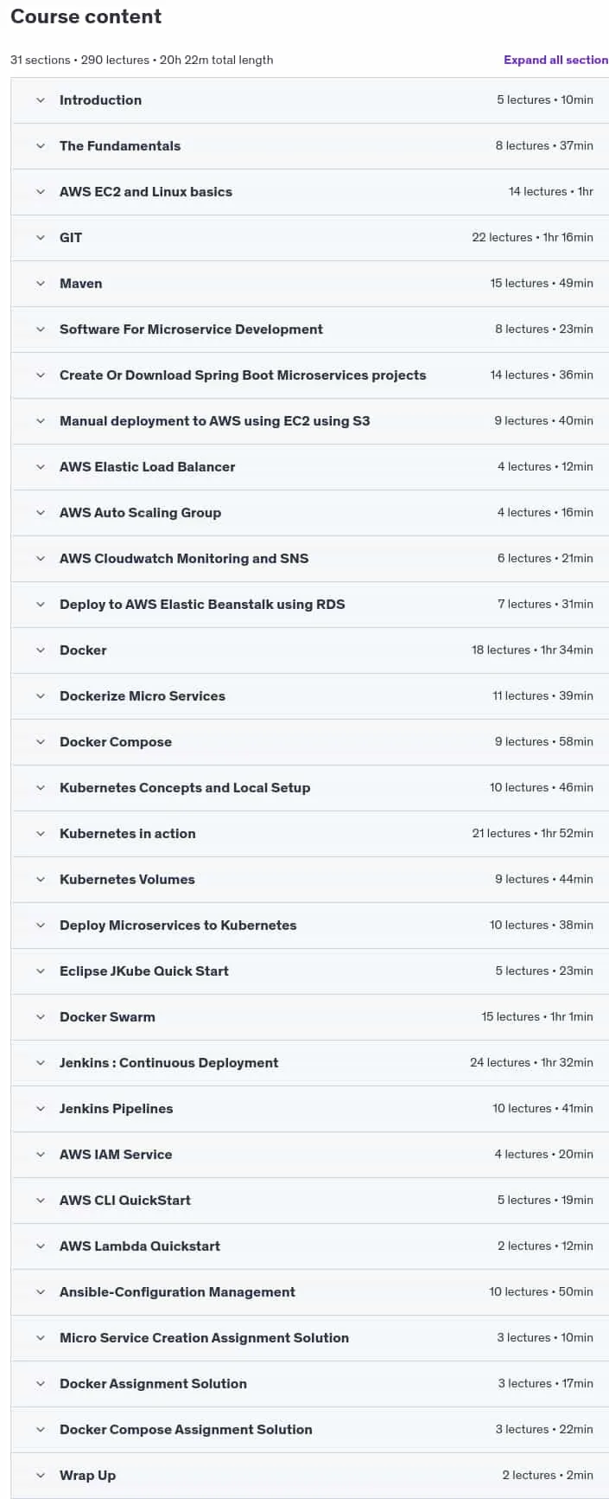Expand the Docker section chevron
609x1499 pixels.
pos(41,650)
